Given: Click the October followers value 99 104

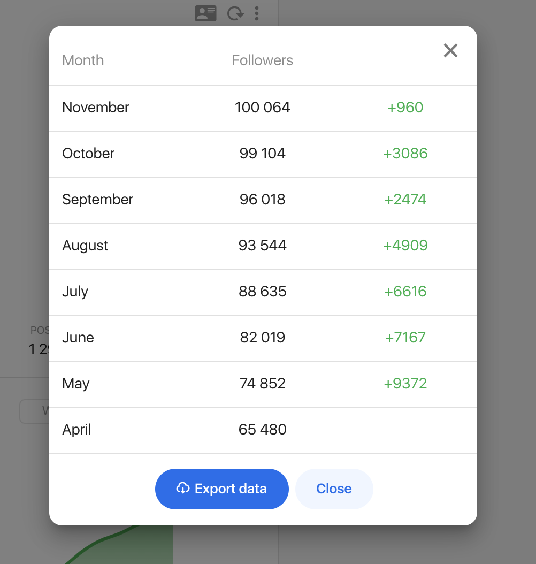Looking at the screenshot, I should click(262, 154).
